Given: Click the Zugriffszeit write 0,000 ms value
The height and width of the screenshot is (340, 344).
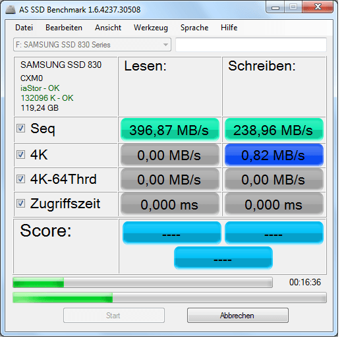Looking at the screenshot, I should coord(274,204).
